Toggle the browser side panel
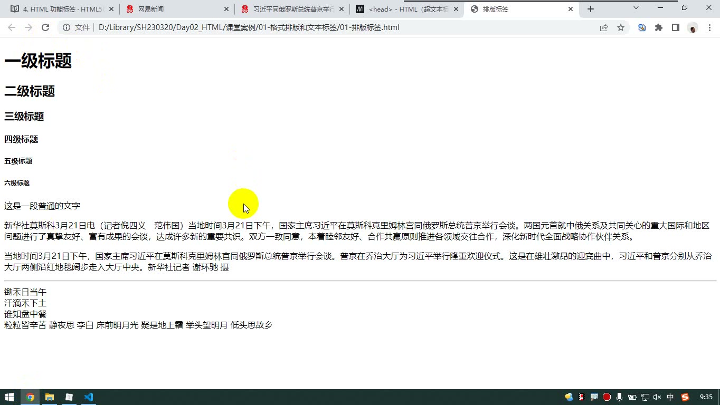The width and height of the screenshot is (720, 405). pos(676,27)
